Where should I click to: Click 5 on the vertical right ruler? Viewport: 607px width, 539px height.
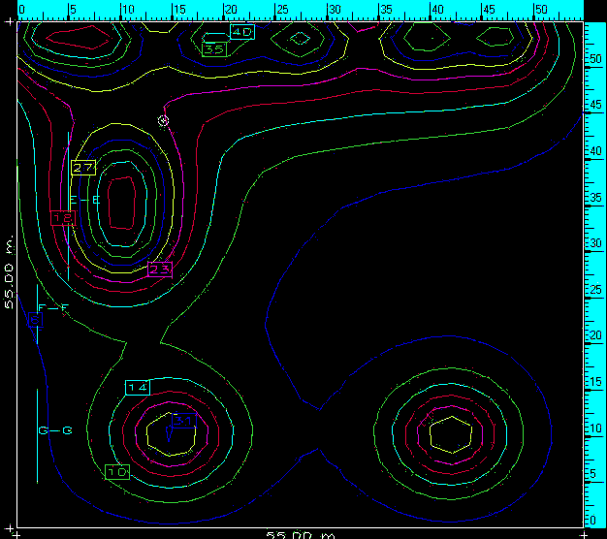[x=593, y=474]
